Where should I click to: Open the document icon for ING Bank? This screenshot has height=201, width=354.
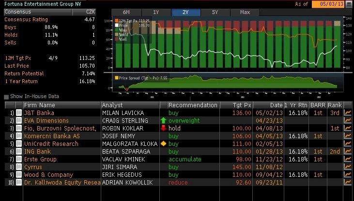pos(19,151)
